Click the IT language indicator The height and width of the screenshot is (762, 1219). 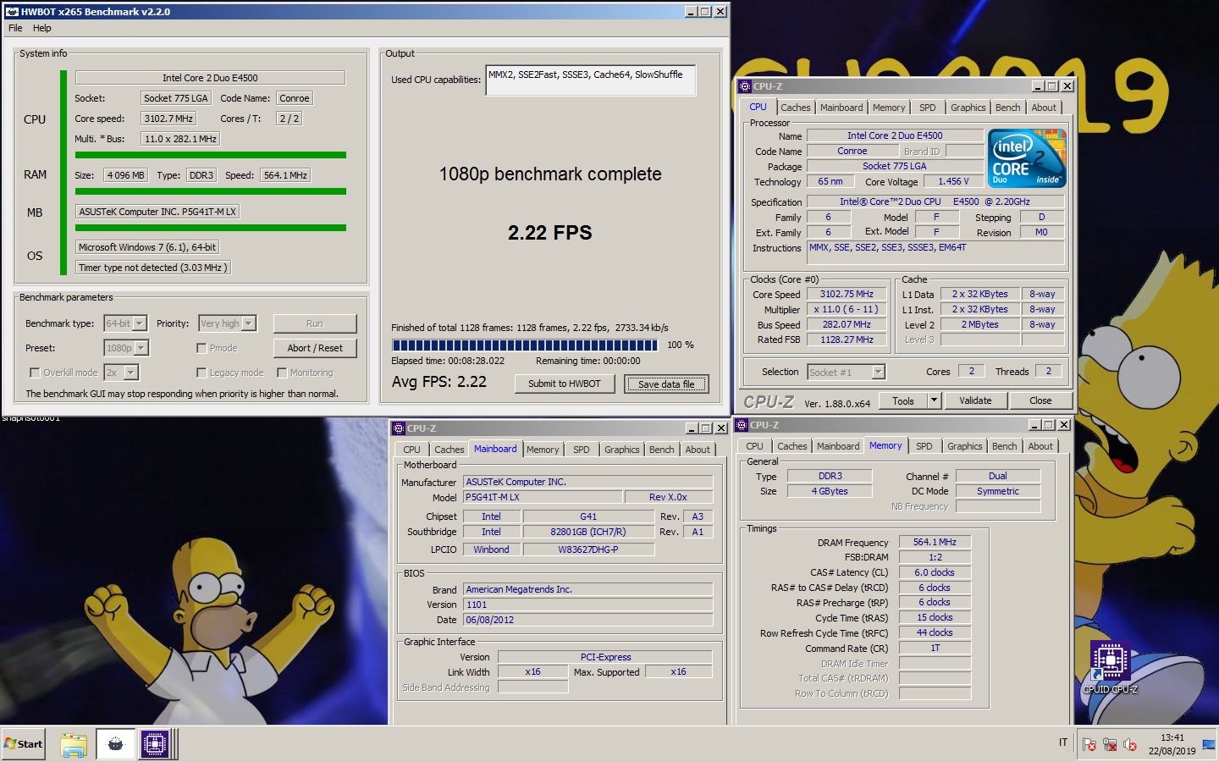pyautogui.click(x=1063, y=743)
